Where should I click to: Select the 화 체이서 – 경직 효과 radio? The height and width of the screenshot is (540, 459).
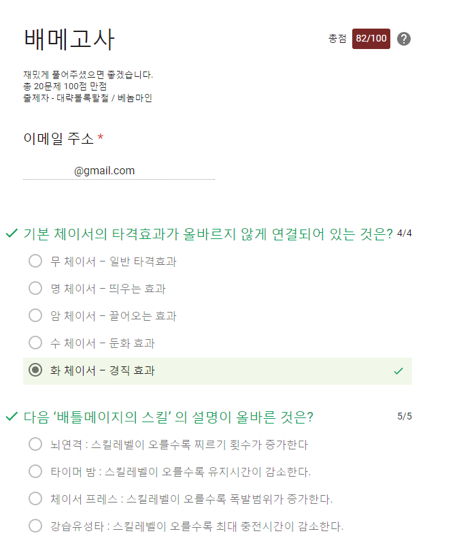pos(36,370)
